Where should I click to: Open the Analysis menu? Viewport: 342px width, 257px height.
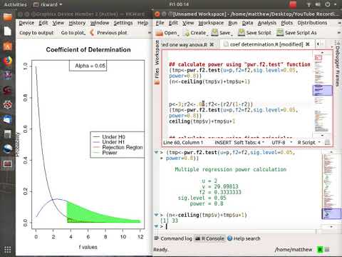[x=267, y=23]
